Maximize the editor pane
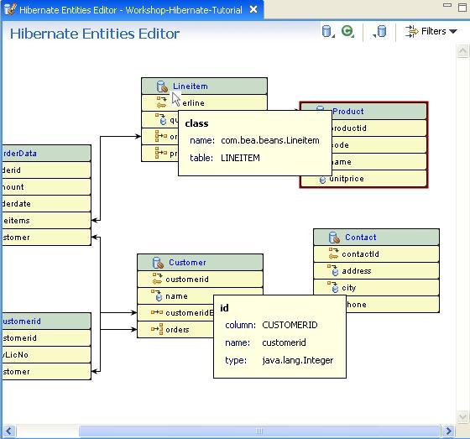Screen dimensions: 470x439 coord(462,8)
